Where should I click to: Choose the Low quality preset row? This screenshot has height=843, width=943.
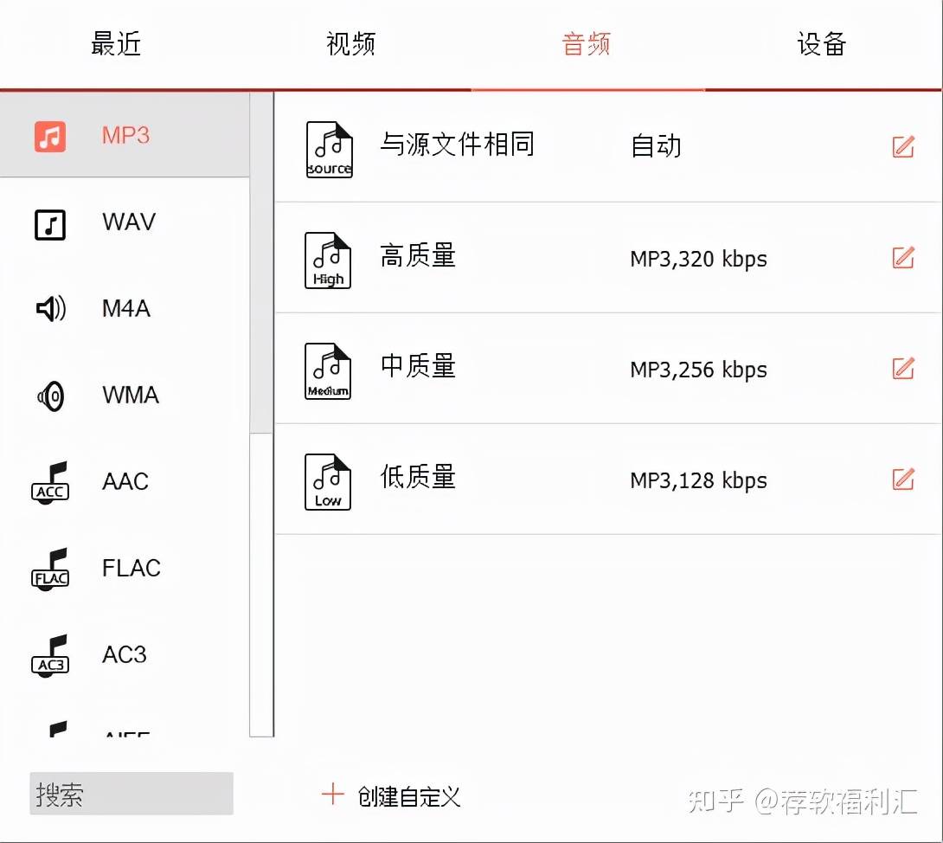[608, 479]
